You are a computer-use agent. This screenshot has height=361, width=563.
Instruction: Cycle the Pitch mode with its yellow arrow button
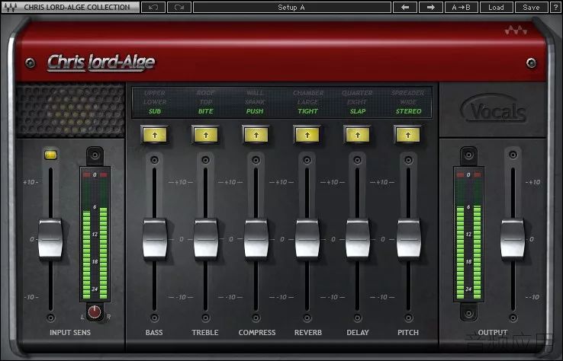pos(408,135)
